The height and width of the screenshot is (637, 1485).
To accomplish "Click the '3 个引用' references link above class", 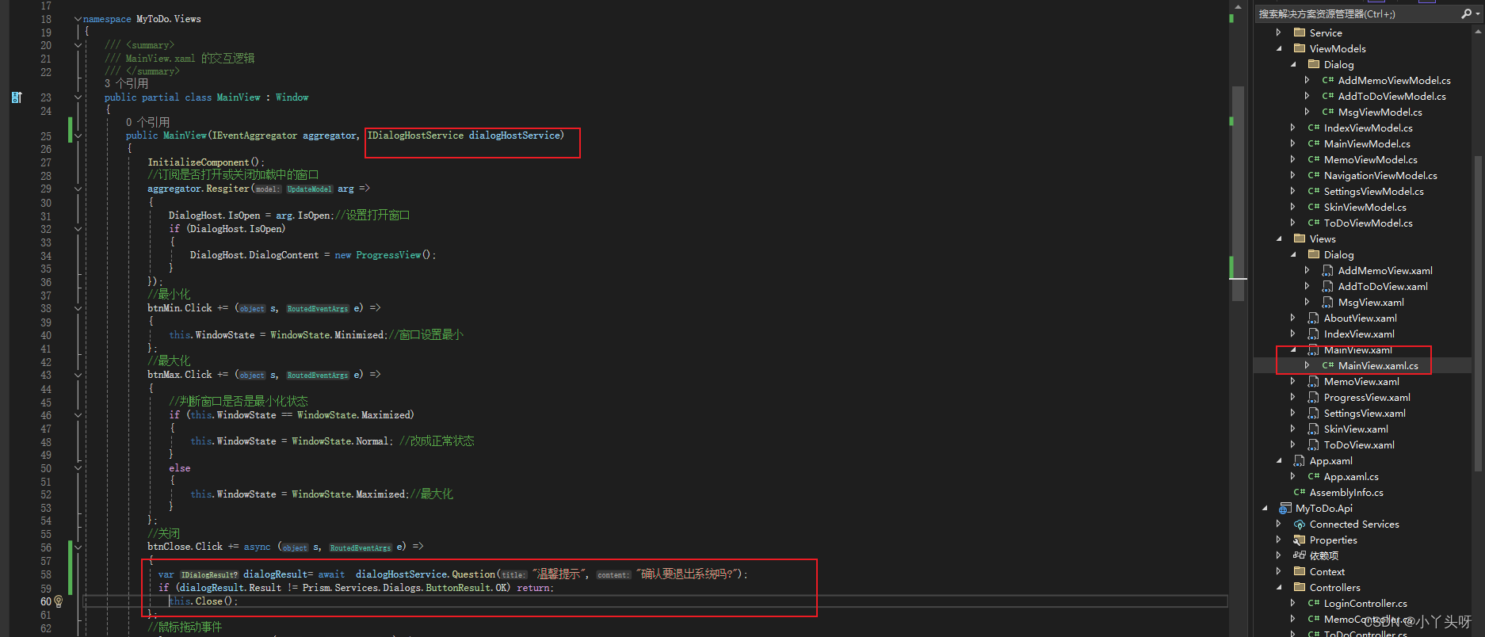I will [x=126, y=83].
